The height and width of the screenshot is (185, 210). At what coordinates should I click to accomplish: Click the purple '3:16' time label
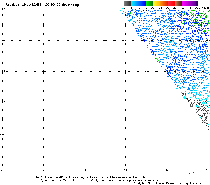click(192, 173)
